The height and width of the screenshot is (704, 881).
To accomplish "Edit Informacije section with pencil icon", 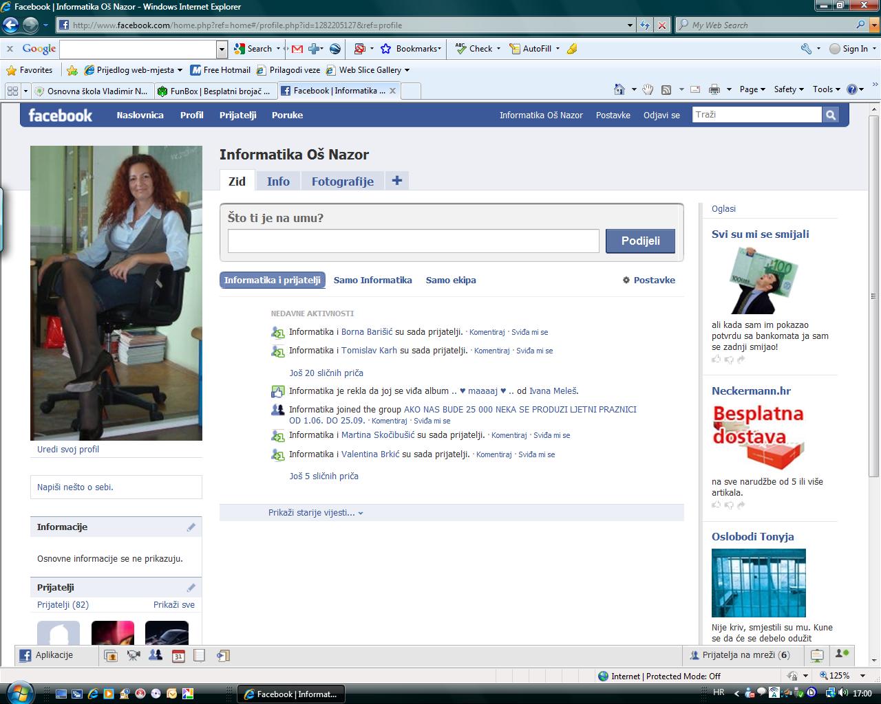I will (191, 527).
